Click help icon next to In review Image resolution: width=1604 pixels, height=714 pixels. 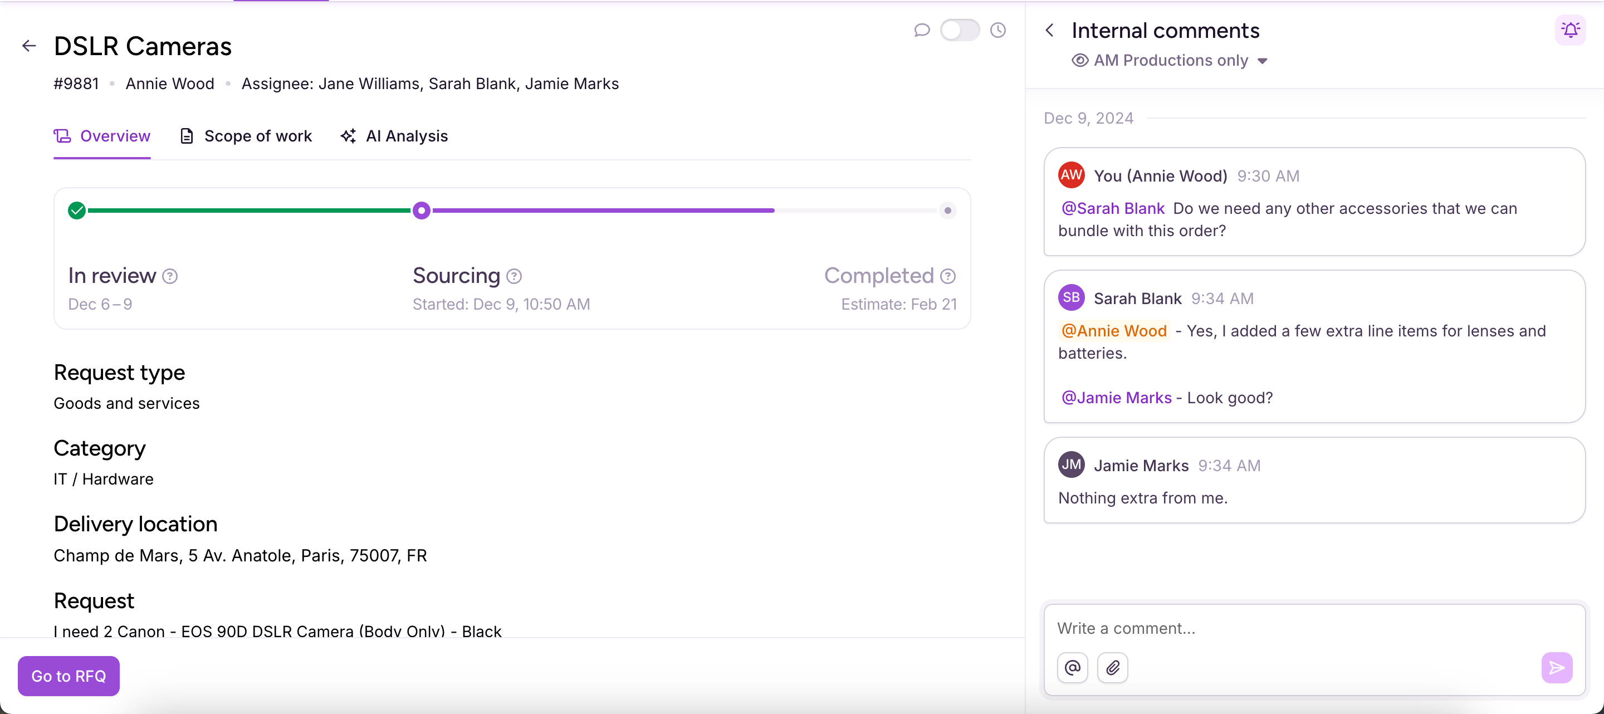click(x=170, y=276)
